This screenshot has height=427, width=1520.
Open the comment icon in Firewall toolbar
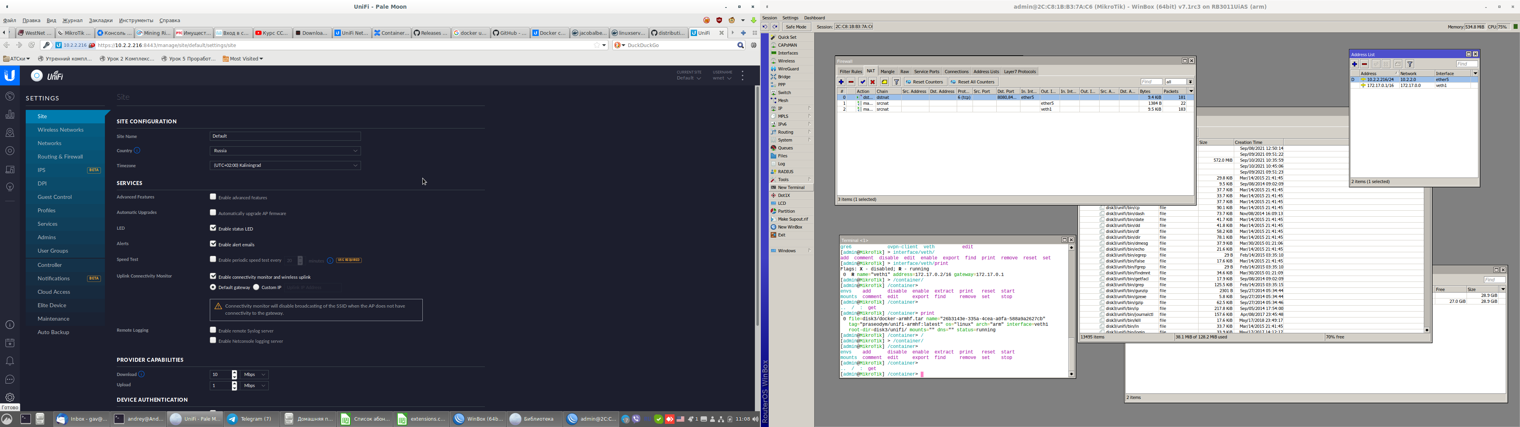[x=885, y=82]
